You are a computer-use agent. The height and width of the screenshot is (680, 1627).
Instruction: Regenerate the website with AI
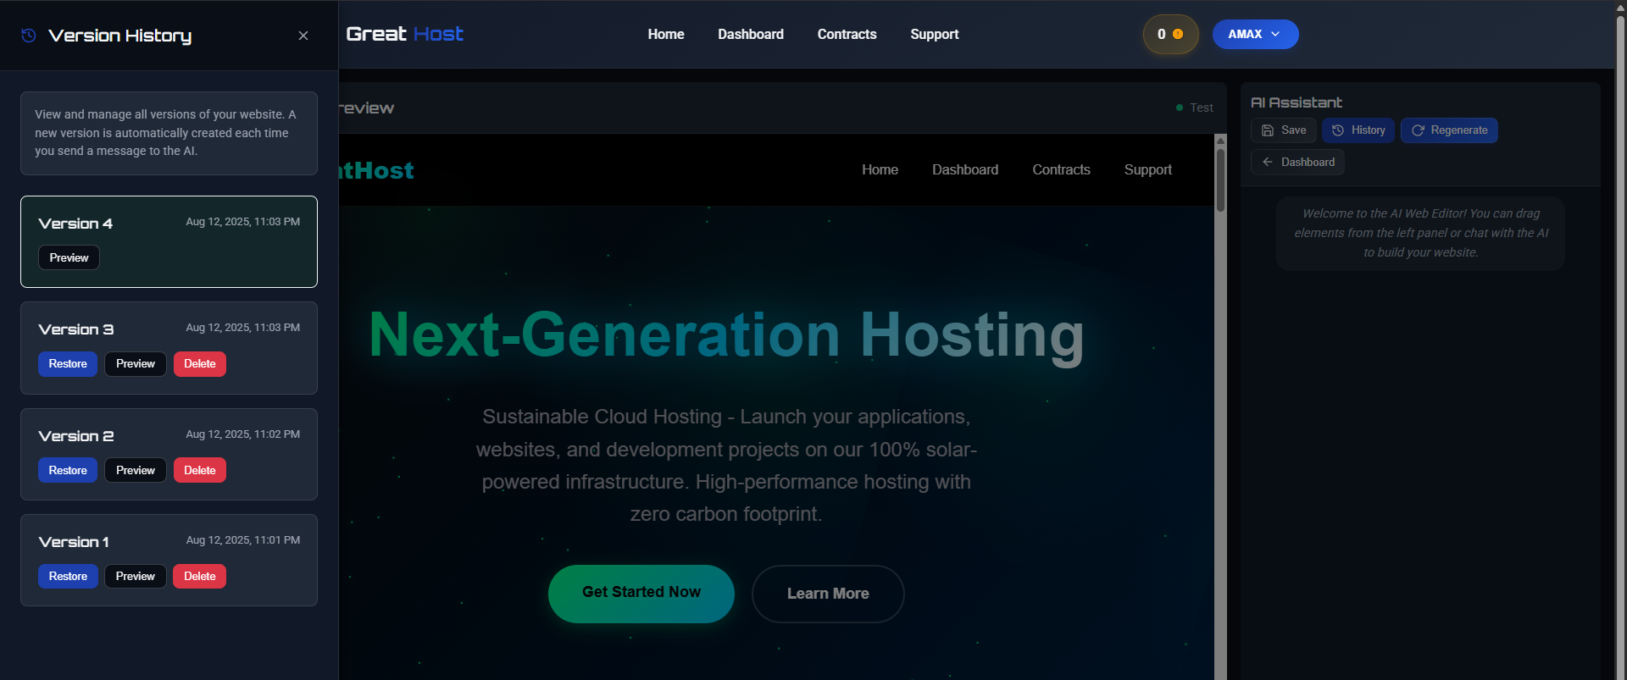point(1449,130)
